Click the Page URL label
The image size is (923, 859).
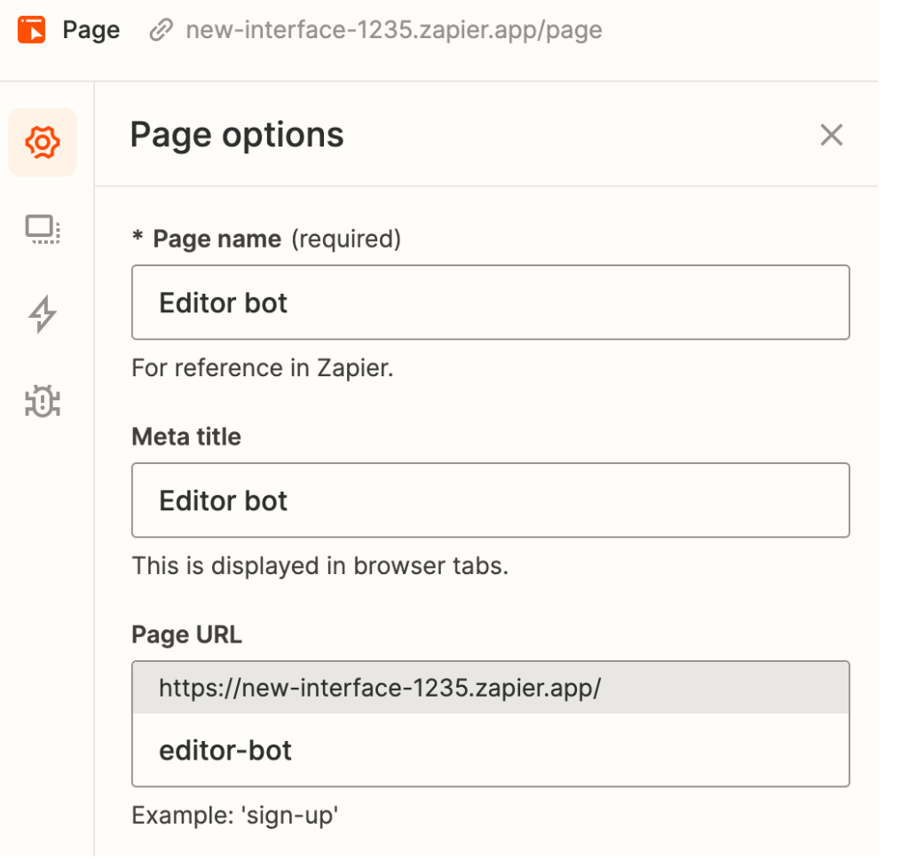point(186,634)
